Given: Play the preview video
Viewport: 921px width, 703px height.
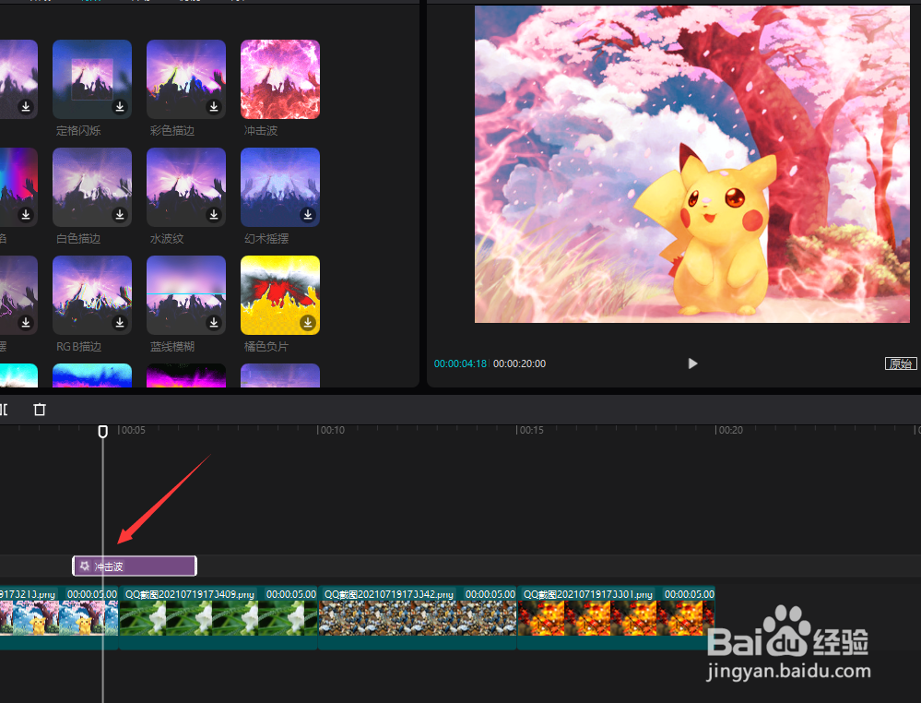Looking at the screenshot, I should tap(692, 363).
